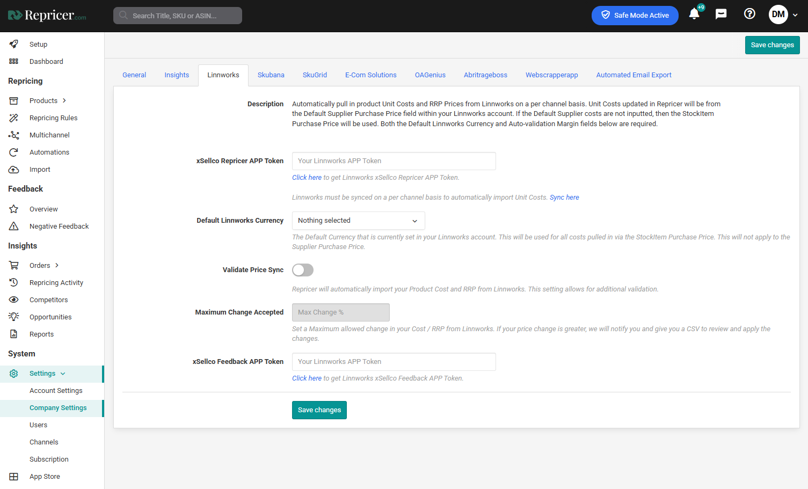Viewport: 808px width, 489px height.
Task: Click the Dashboard grid icon
Action: (x=14, y=61)
